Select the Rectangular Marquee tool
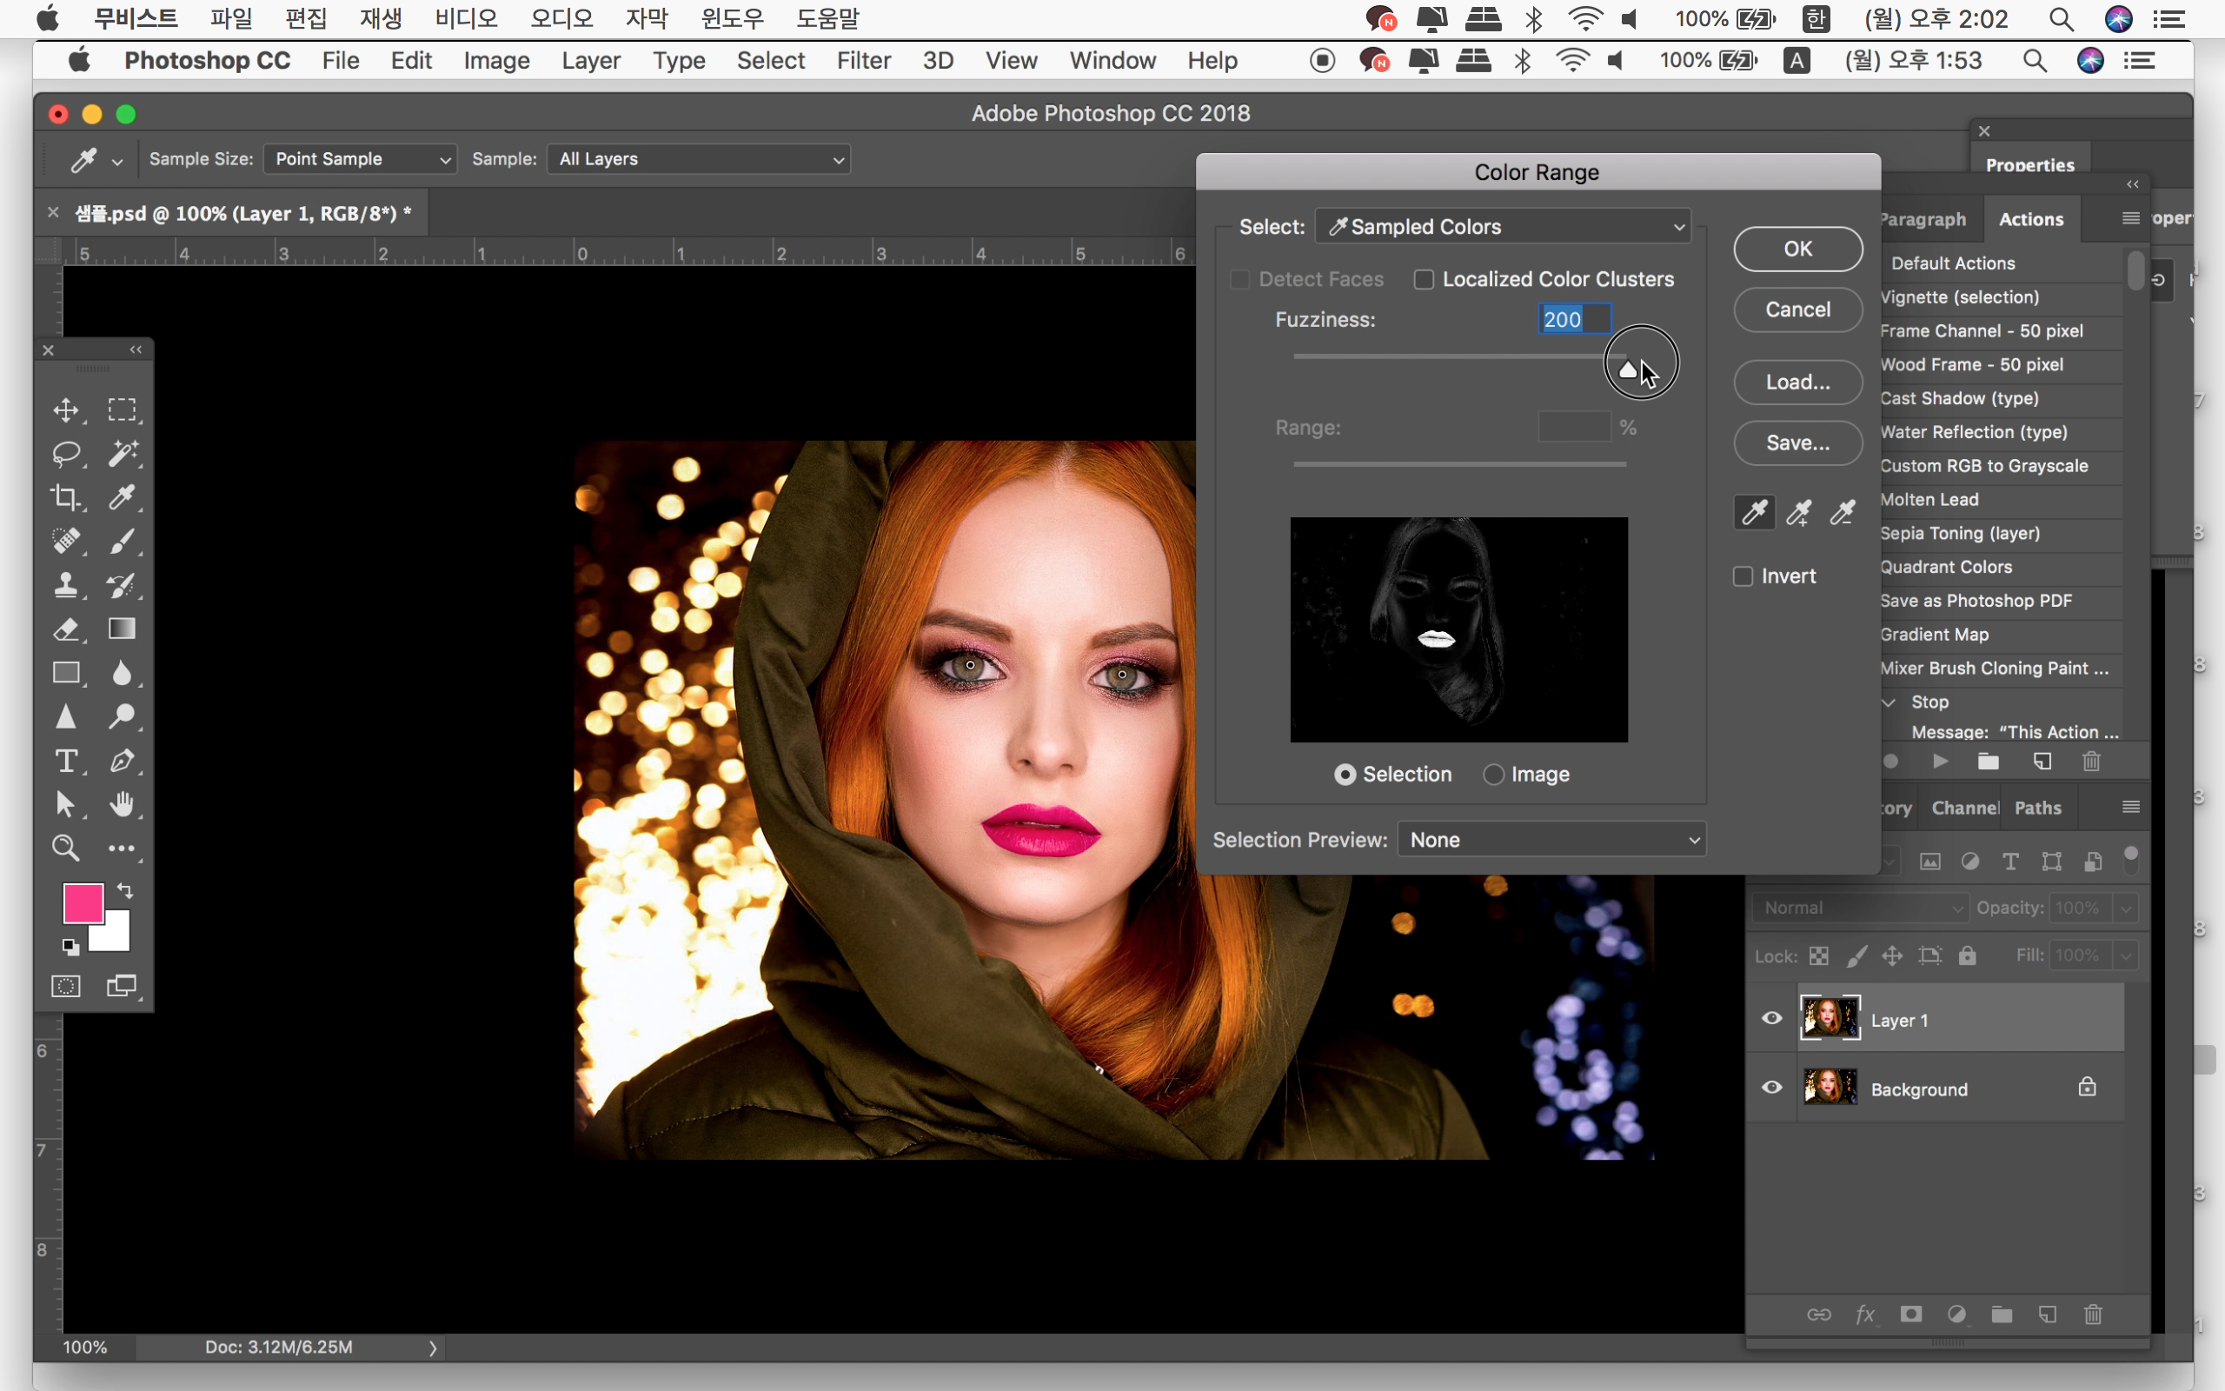The width and height of the screenshot is (2225, 1391). 123,409
